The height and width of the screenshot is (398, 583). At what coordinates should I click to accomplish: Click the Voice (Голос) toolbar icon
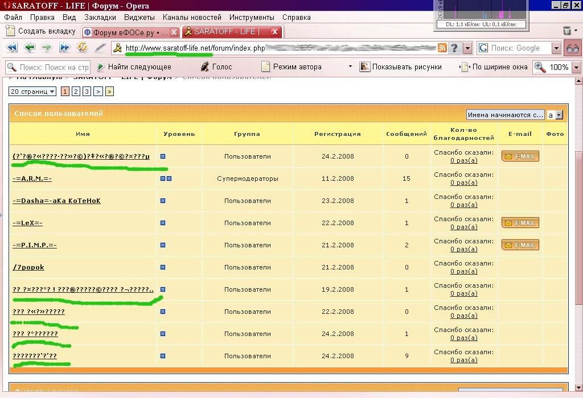coord(205,67)
